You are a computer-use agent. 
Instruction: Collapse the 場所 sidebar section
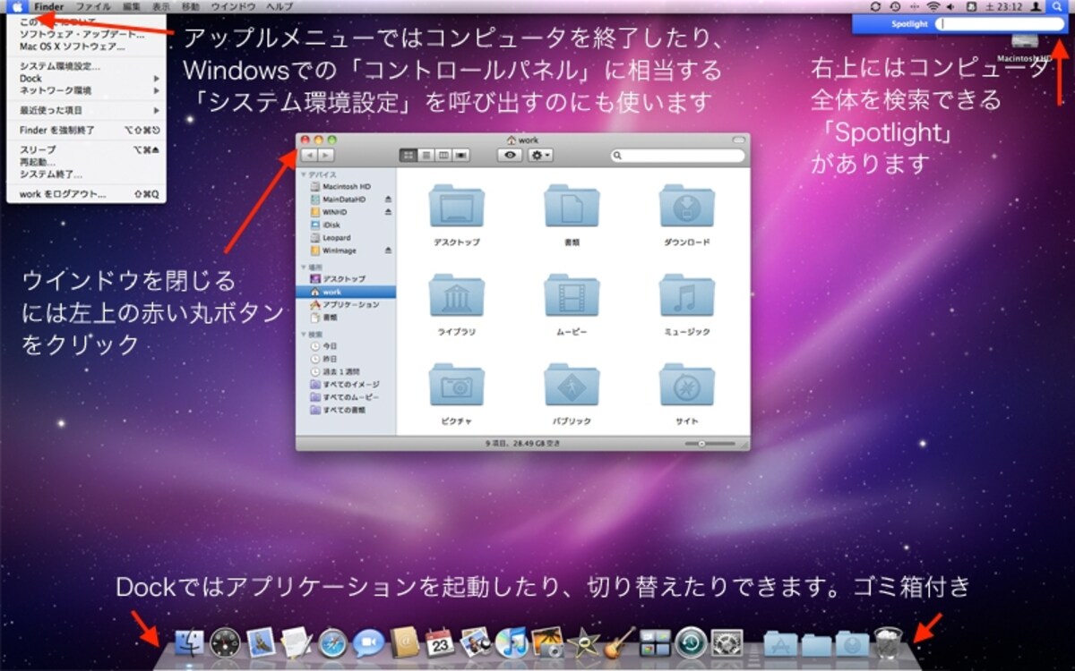(304, 267)
